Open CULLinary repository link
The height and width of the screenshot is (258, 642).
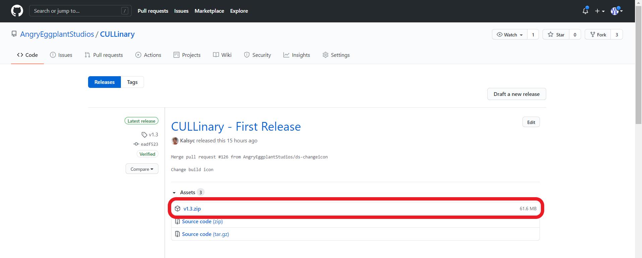coord(117,34)
